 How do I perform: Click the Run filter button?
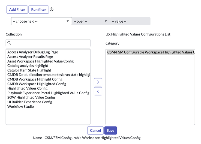38,10
